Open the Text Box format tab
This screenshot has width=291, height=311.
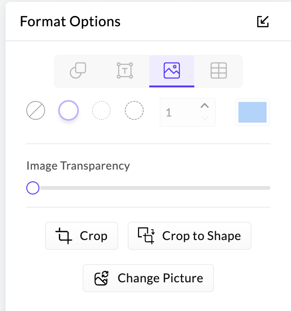pos(125,71)
